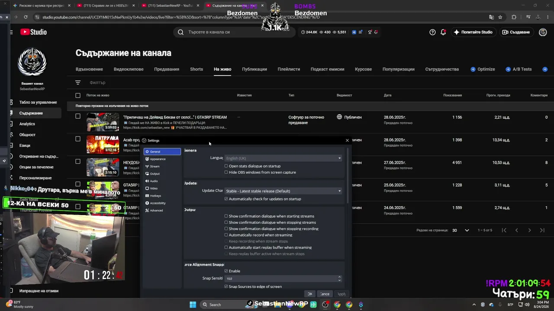Open the Плейлисти tab
The image size is (554, 311).
tap(289, 69)
